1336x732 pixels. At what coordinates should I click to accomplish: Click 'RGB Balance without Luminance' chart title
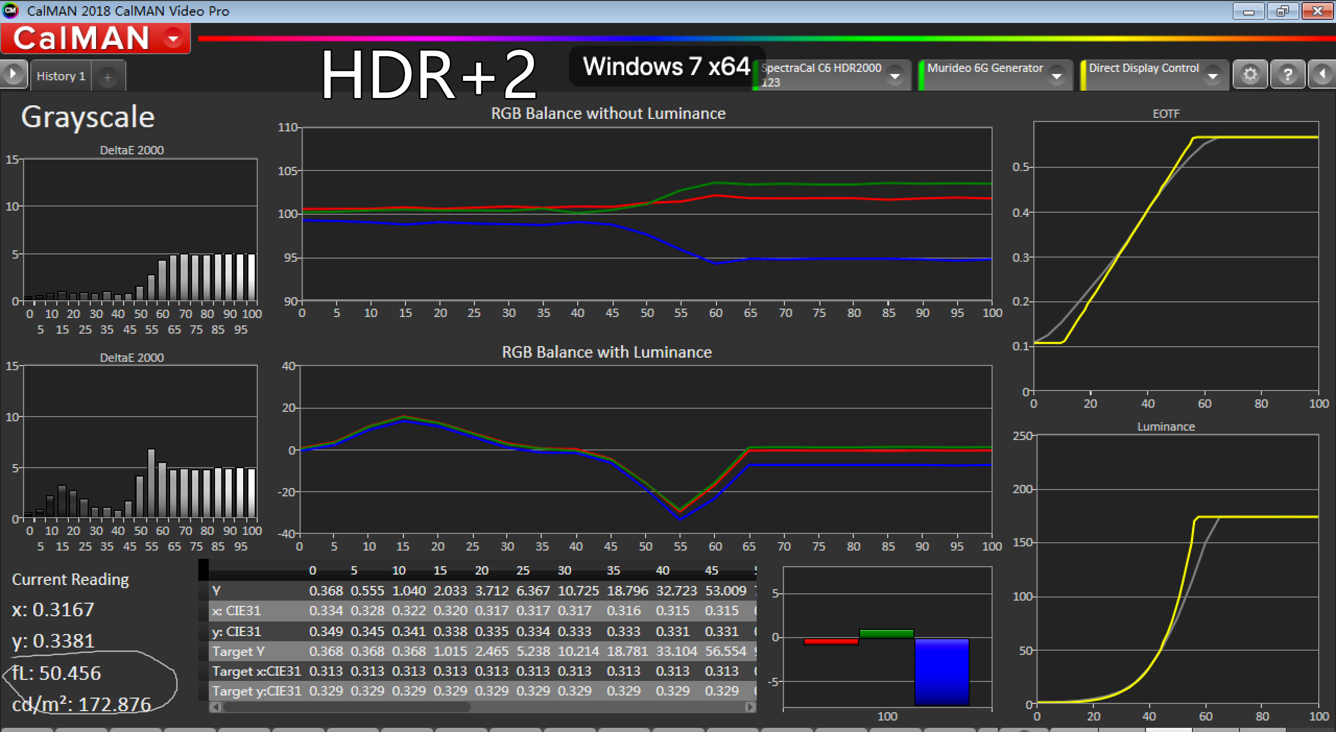coord(608,114)
